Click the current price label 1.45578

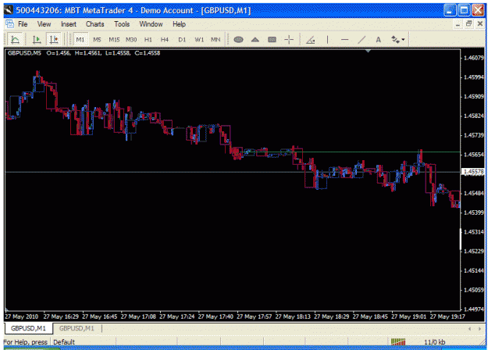[x=473, y=172]
